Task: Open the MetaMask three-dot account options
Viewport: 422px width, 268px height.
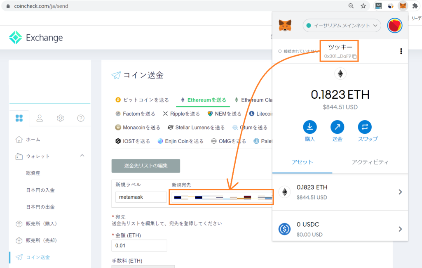Action: pos(401,51)
